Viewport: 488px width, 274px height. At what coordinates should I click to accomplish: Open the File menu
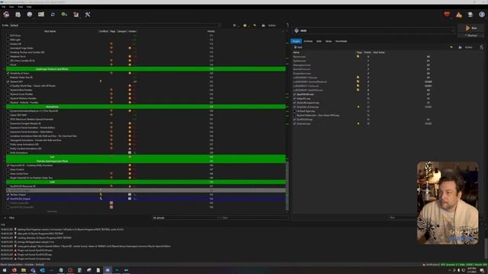click(3, 7)
